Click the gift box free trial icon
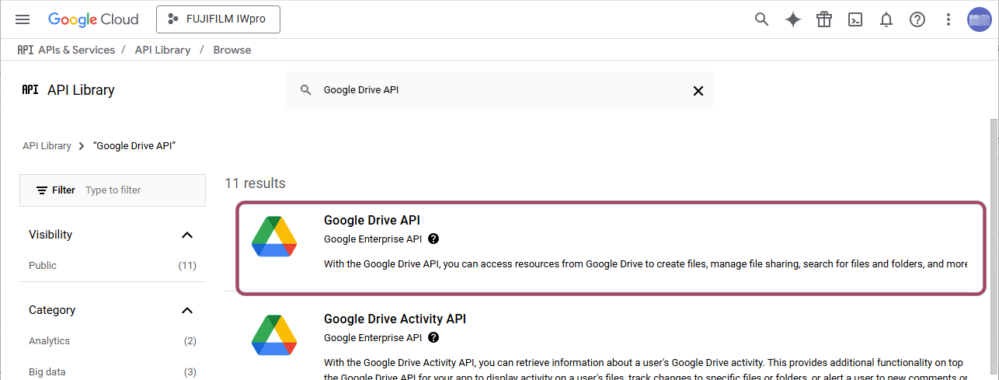 pos(823,19)
